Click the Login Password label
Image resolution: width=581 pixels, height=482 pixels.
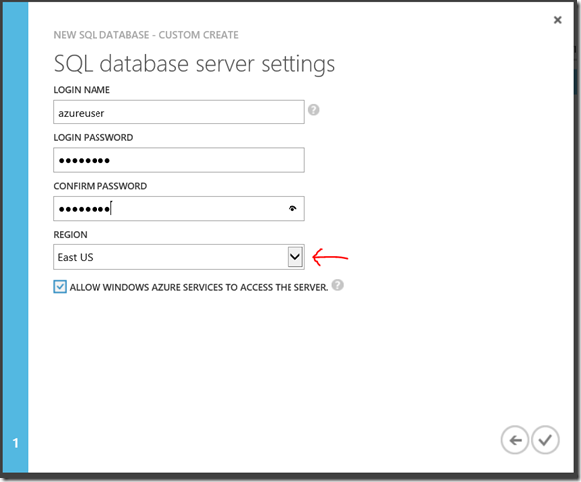click(x=94, y=137)
